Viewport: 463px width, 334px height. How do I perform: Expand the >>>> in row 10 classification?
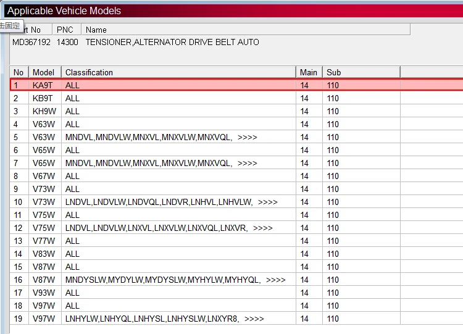267,202
